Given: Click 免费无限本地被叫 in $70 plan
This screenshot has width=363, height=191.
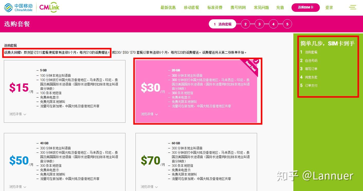Looking at the screenshot, I should 184,174.
